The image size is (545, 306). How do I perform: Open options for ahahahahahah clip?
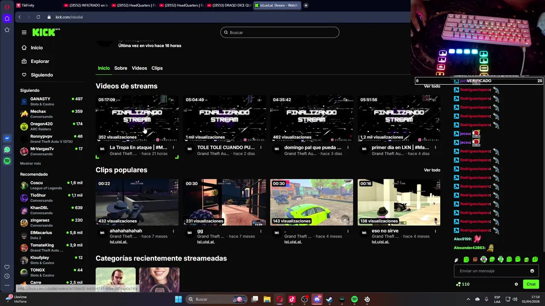coord(173,231)
